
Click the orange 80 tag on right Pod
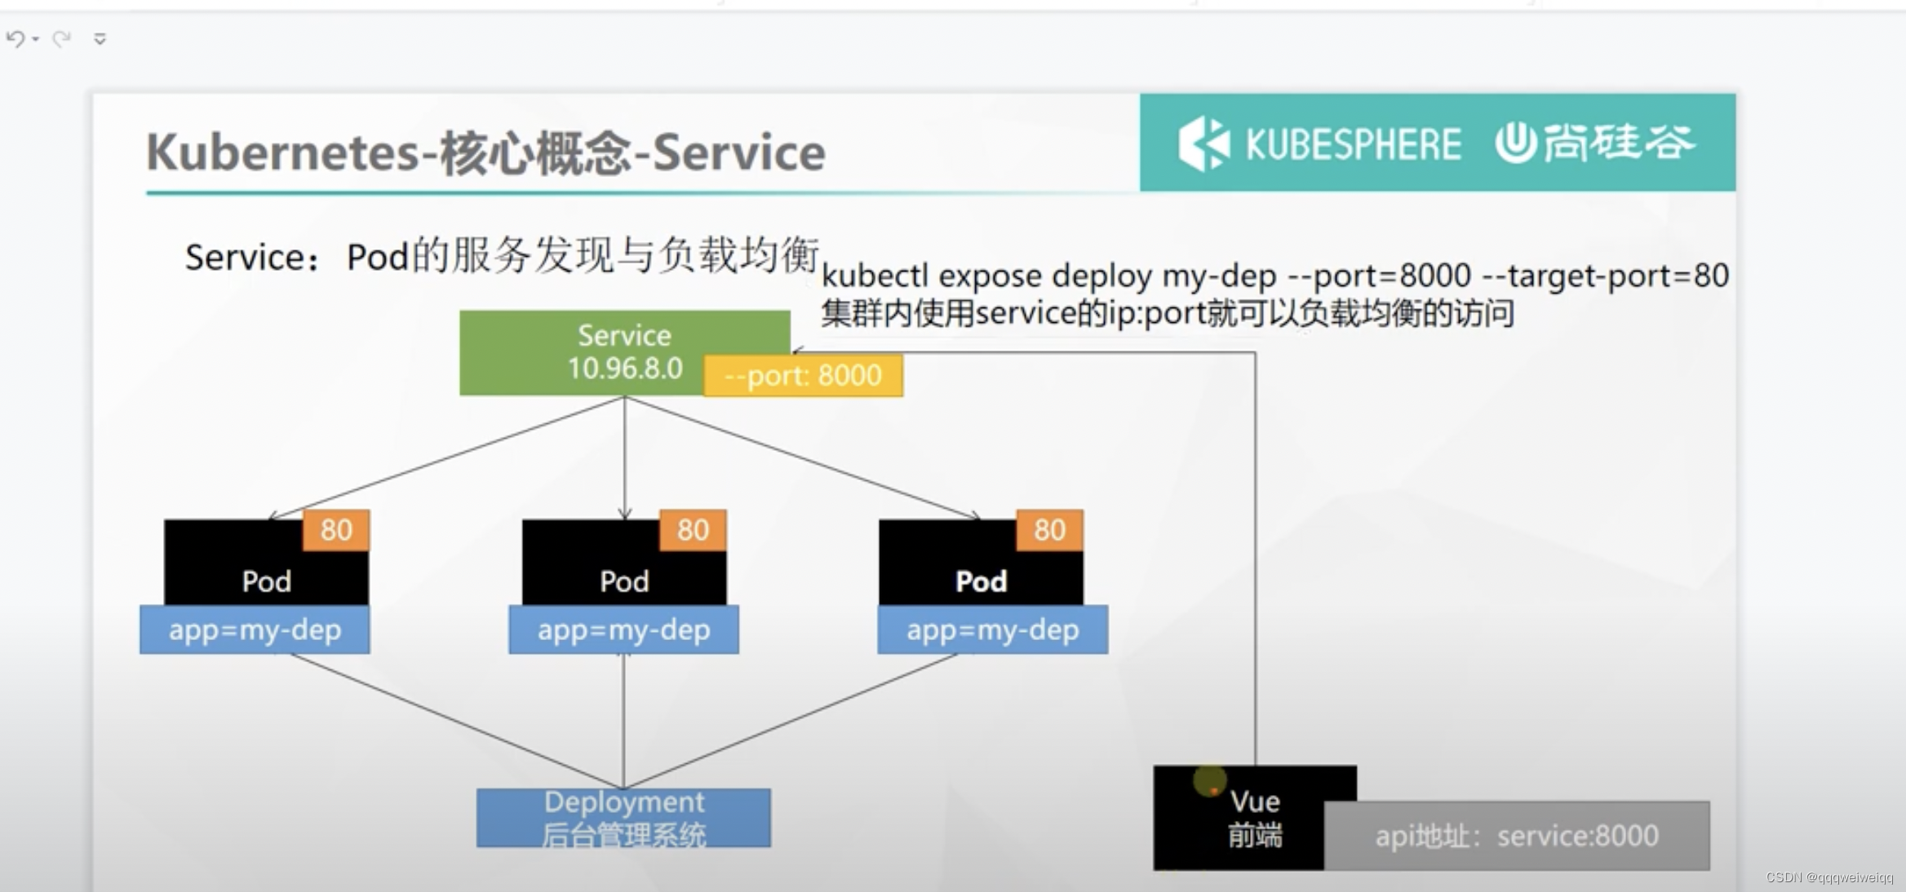click(x=1049, y=530)
